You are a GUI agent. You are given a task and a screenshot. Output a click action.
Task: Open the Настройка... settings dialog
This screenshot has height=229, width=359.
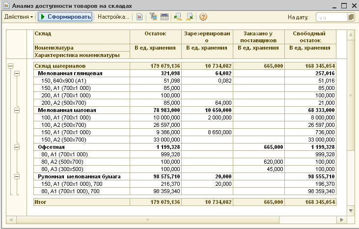(x=113, y=17)
